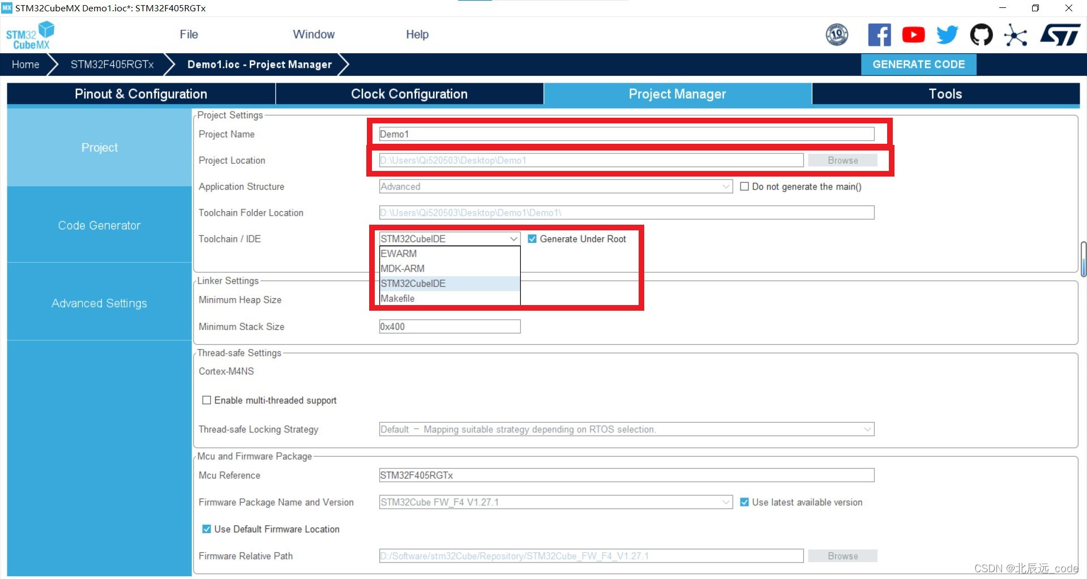Screen dimensions: 1087x579
Task: Click the STM32CubeMX logo icon
Action: 30,35
